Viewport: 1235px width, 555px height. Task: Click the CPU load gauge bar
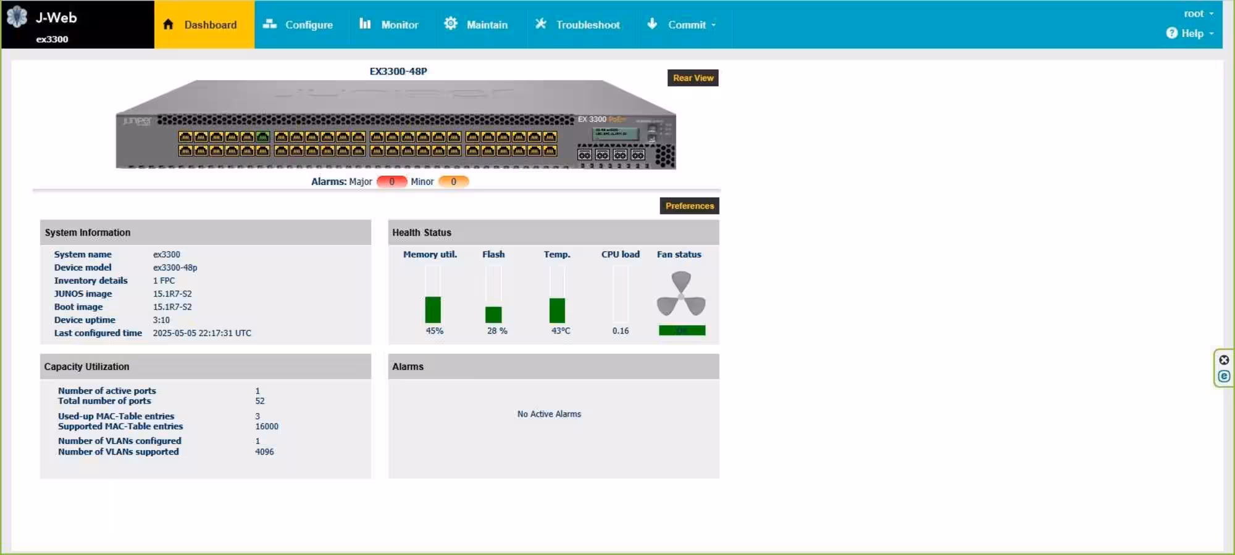click(621, 294)
